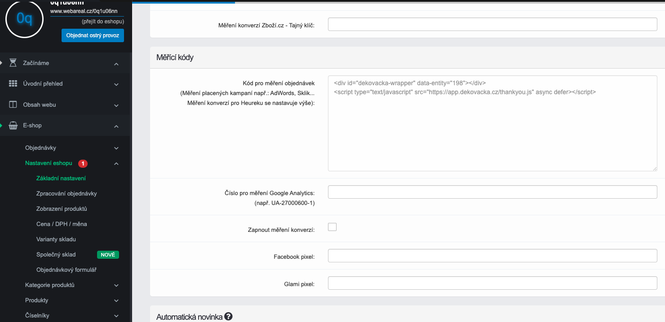The width and height of the screenshot is (665, 322).
Task: Expand the Obsah webu chevron
Action: pos(116,105)
